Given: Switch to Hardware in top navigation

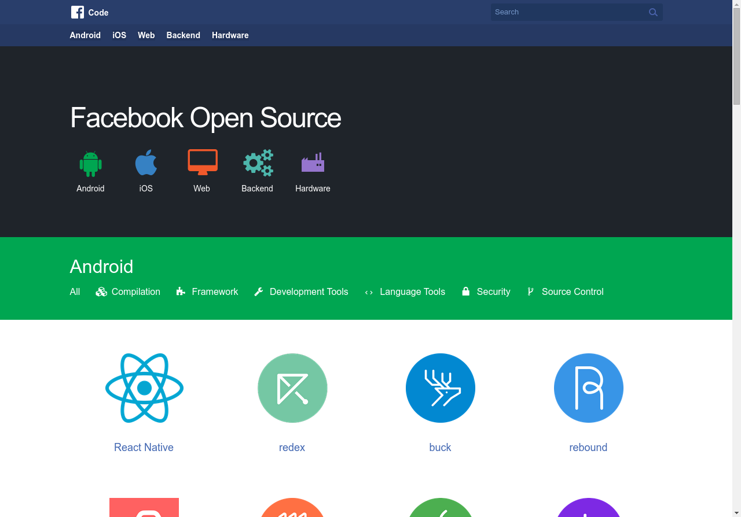Looking at the screenshot, I should [230, 35].
